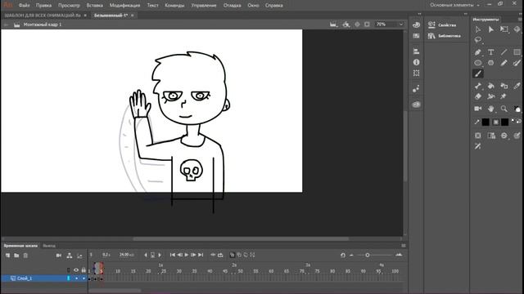Switch to the Вывод tab
524x294 pixels.
click(x=49, y=246)
